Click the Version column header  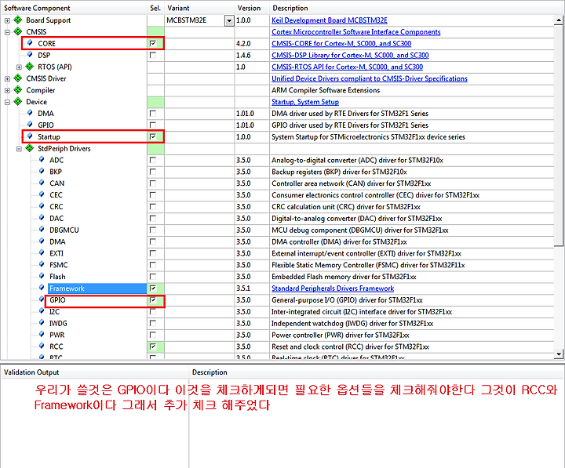[x=252, y=8]
